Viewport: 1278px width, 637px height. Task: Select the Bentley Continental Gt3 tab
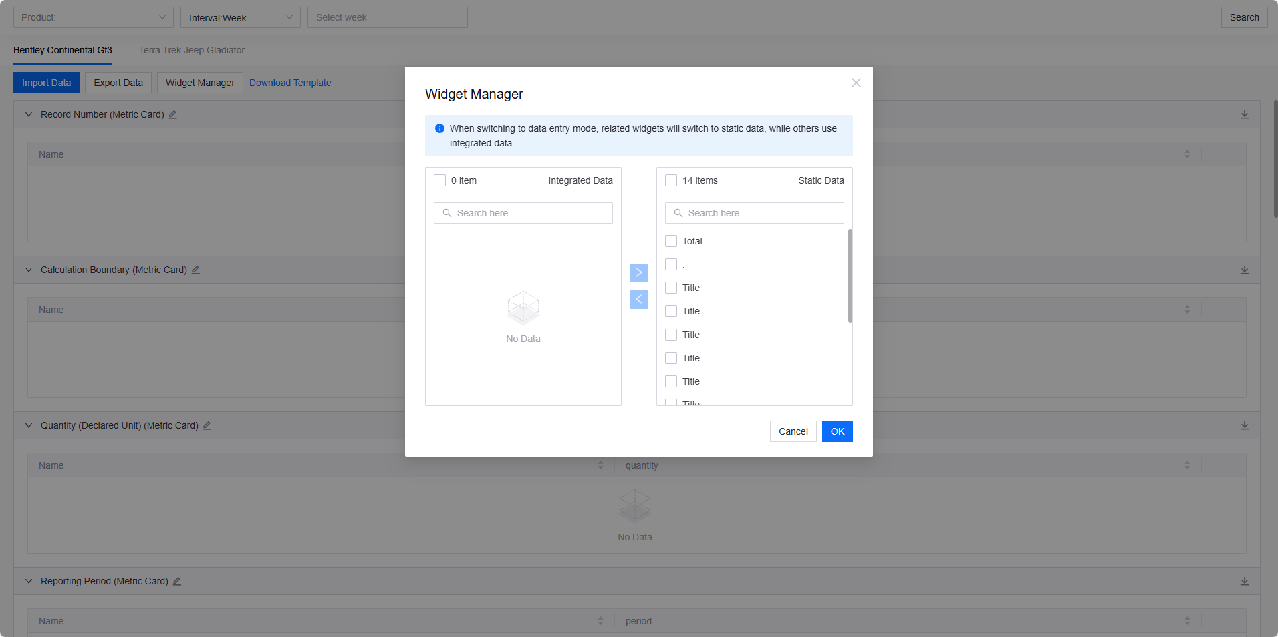[x=63, y=50]
